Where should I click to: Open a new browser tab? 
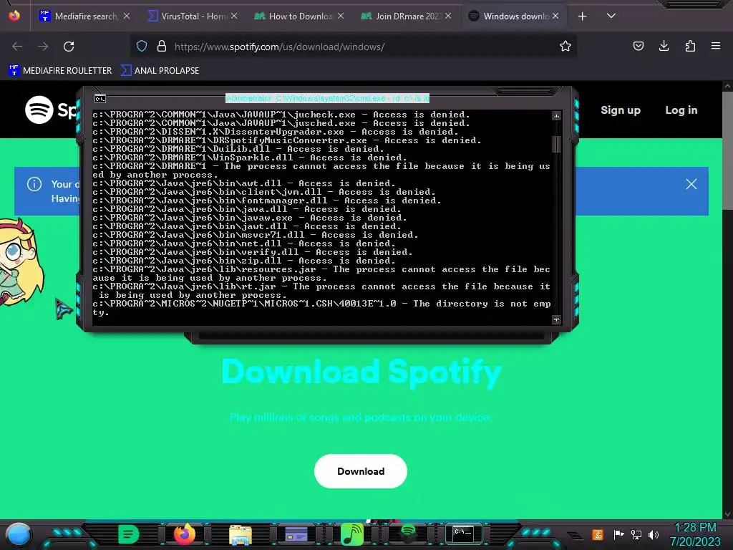coord(582,16)
